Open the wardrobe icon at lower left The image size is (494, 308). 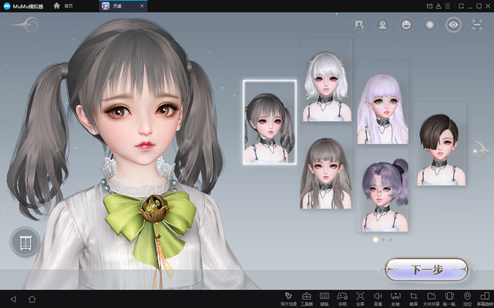[x=25, y=241]
